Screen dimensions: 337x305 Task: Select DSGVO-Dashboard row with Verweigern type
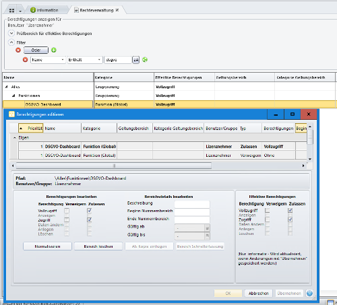162,156
